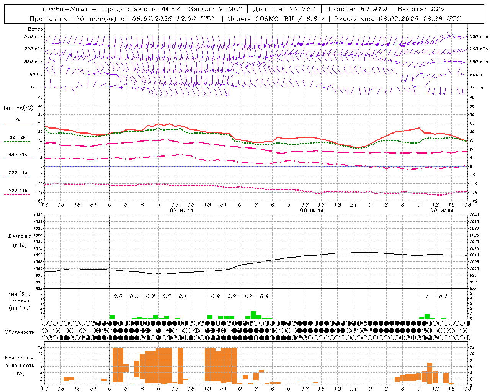
Task: Click the green dashed line under Td 2м legend
Action: pos(17,142)
